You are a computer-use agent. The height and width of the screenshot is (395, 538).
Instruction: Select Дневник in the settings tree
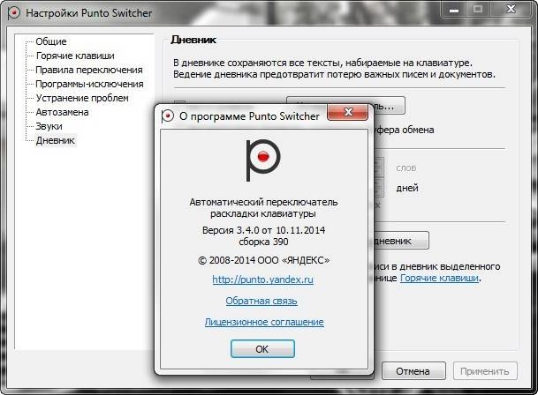pos(56,140)
